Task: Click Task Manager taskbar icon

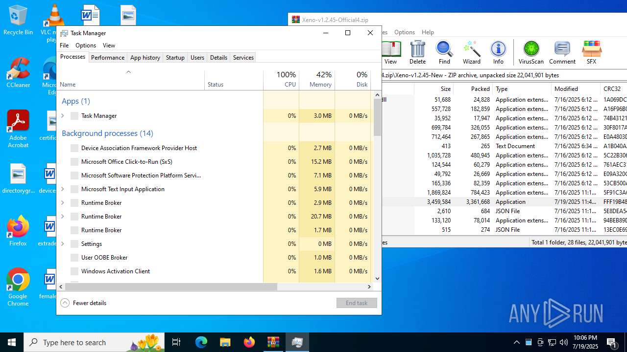Action: [x=297, y=342]
